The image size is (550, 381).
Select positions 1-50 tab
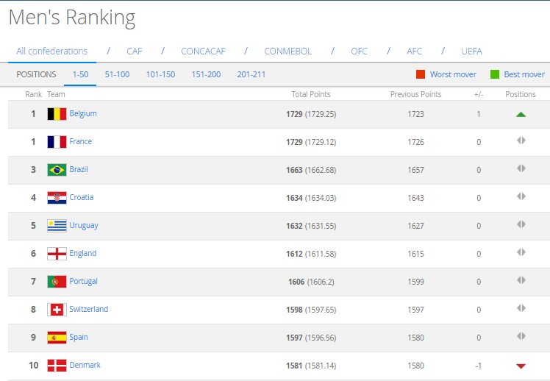[80, 74]
